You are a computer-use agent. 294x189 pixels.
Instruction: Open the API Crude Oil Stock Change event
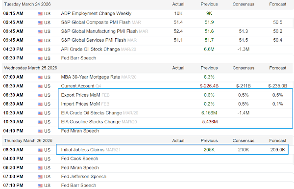(90, 49)
